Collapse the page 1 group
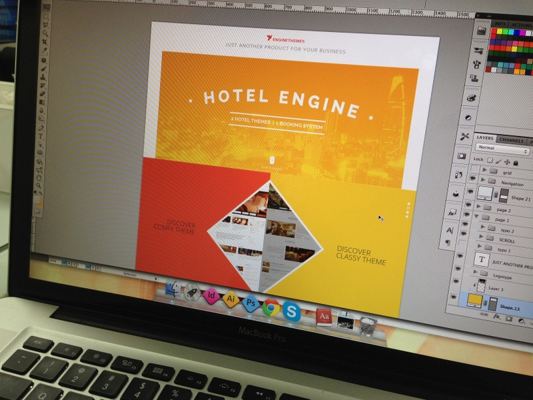This screenshot has height=400, width=533. tap(476, 216)
